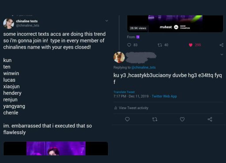Unlike the tweet with 299 likes
This screenshot has height=163, width=226.
(x=191, y=45)
